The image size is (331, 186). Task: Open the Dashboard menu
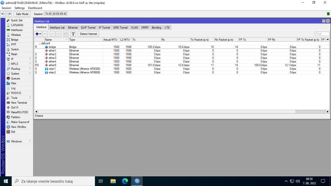click(35, 8)
